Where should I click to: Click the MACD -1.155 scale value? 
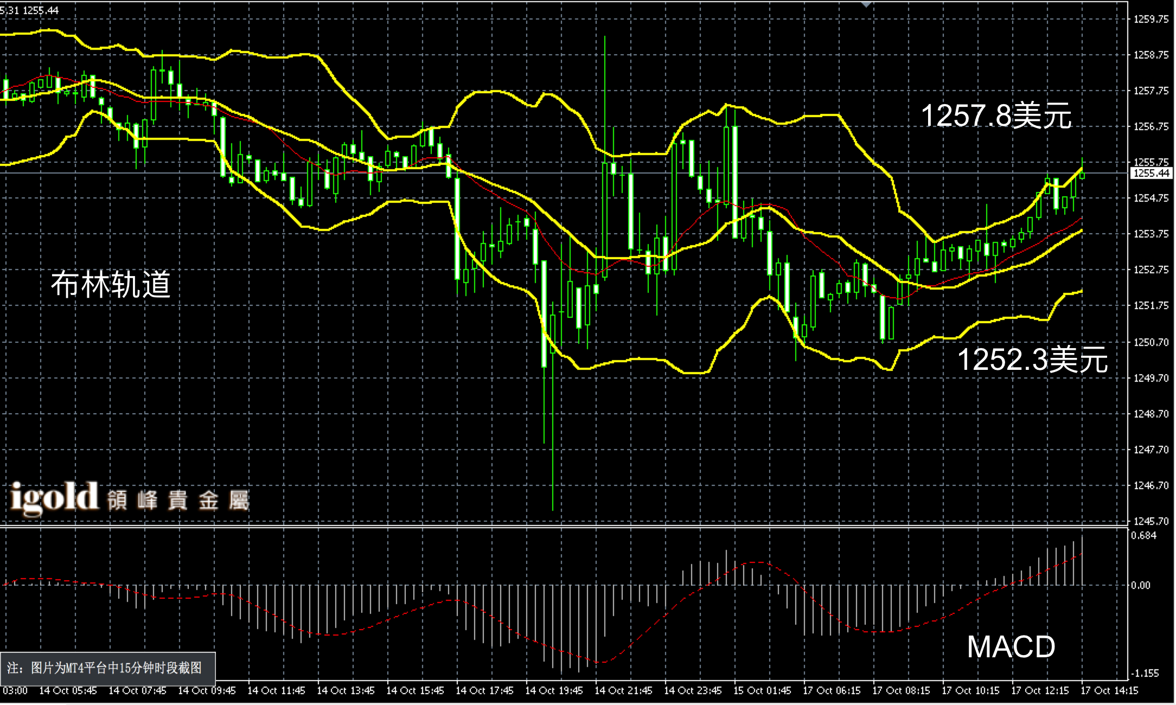[x=1145, y=673]
